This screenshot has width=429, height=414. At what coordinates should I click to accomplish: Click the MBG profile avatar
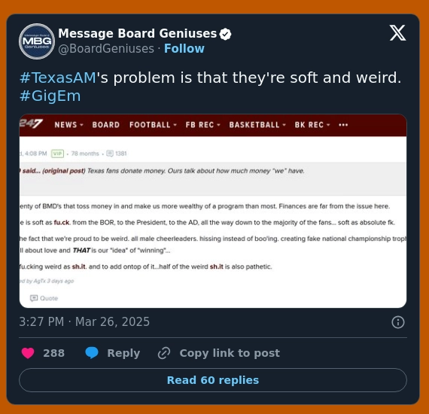pos(37,41)
